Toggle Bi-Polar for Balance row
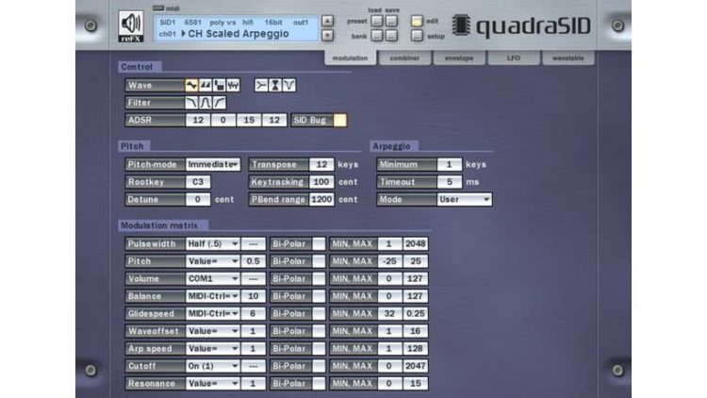This screenshot has width=707, height=398. (319, 296)
